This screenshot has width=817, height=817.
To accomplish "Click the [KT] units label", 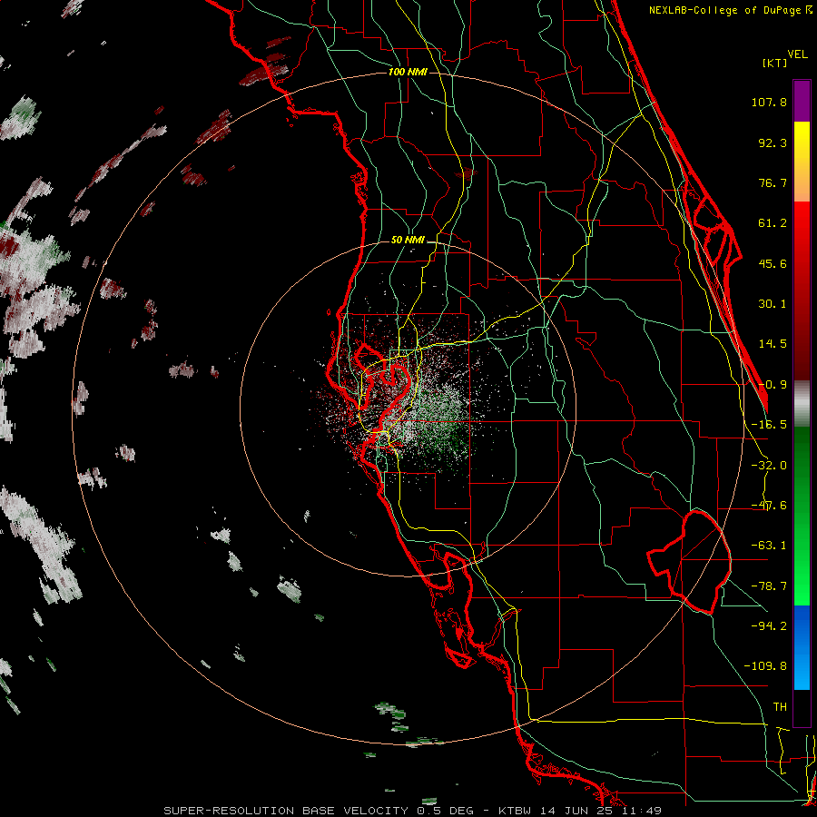I will tap(775, 63).
